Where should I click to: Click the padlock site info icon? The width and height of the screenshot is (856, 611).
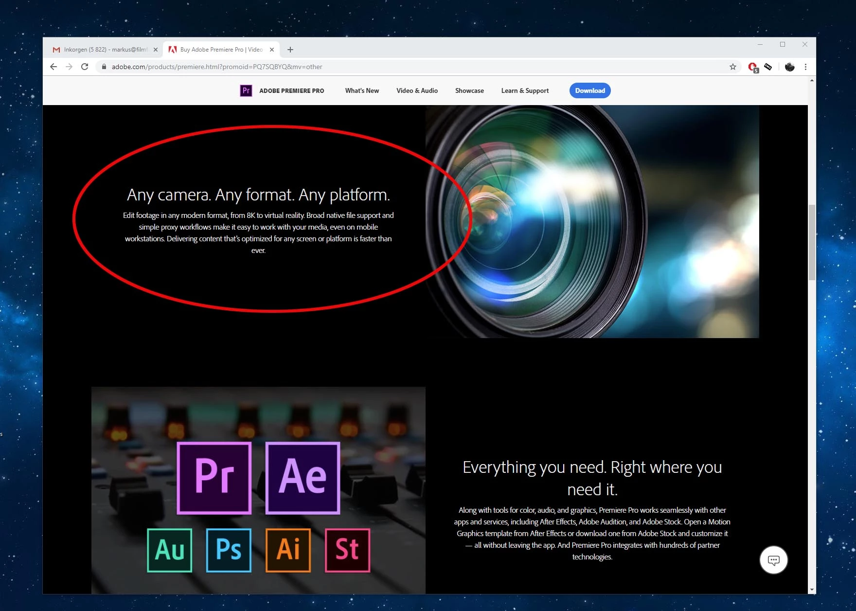(x=104, y=67)
